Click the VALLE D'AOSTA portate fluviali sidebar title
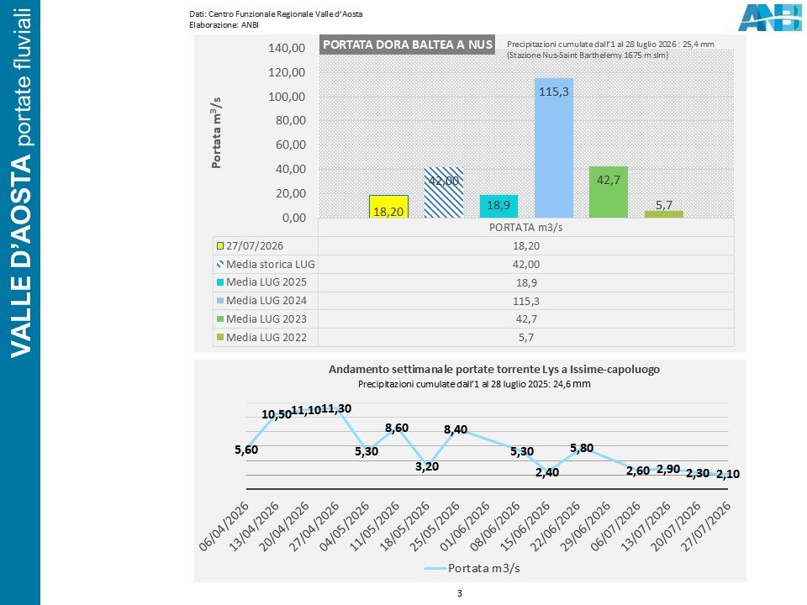The image size is (807, 605). 21,182
